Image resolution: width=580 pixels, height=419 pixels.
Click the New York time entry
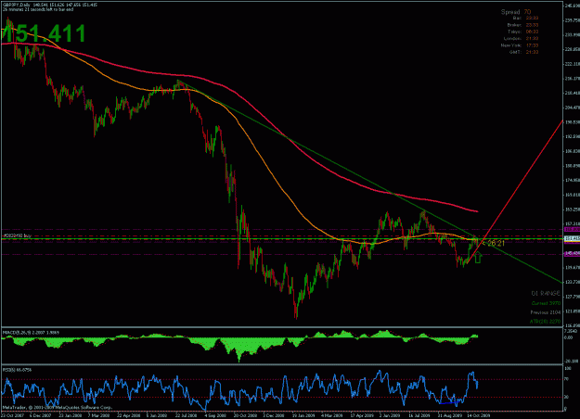[x=520, y=45]
